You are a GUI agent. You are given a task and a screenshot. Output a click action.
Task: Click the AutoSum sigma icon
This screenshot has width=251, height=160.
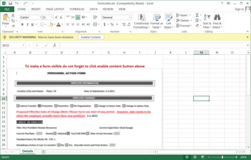(197, 15)
